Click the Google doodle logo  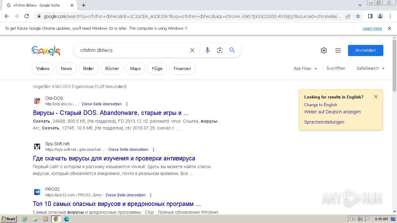(46, 50)
